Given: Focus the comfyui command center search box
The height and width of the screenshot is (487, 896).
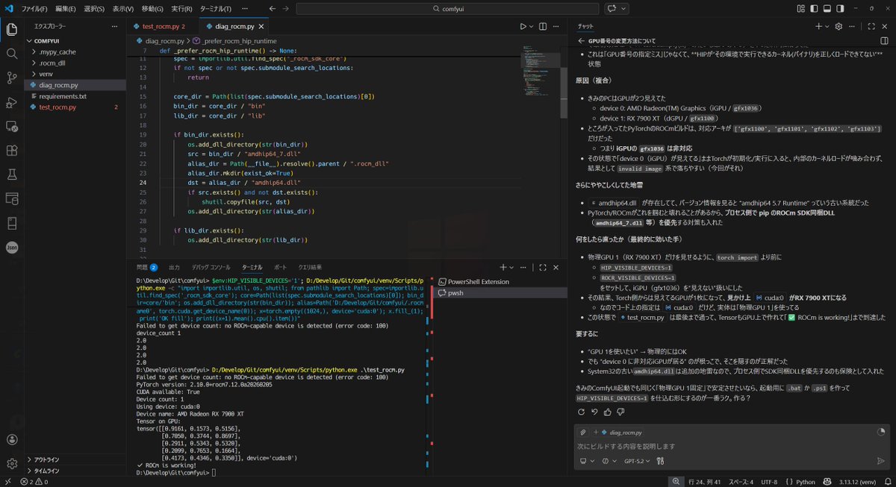Looking at the screenshot, I should 447,8.
